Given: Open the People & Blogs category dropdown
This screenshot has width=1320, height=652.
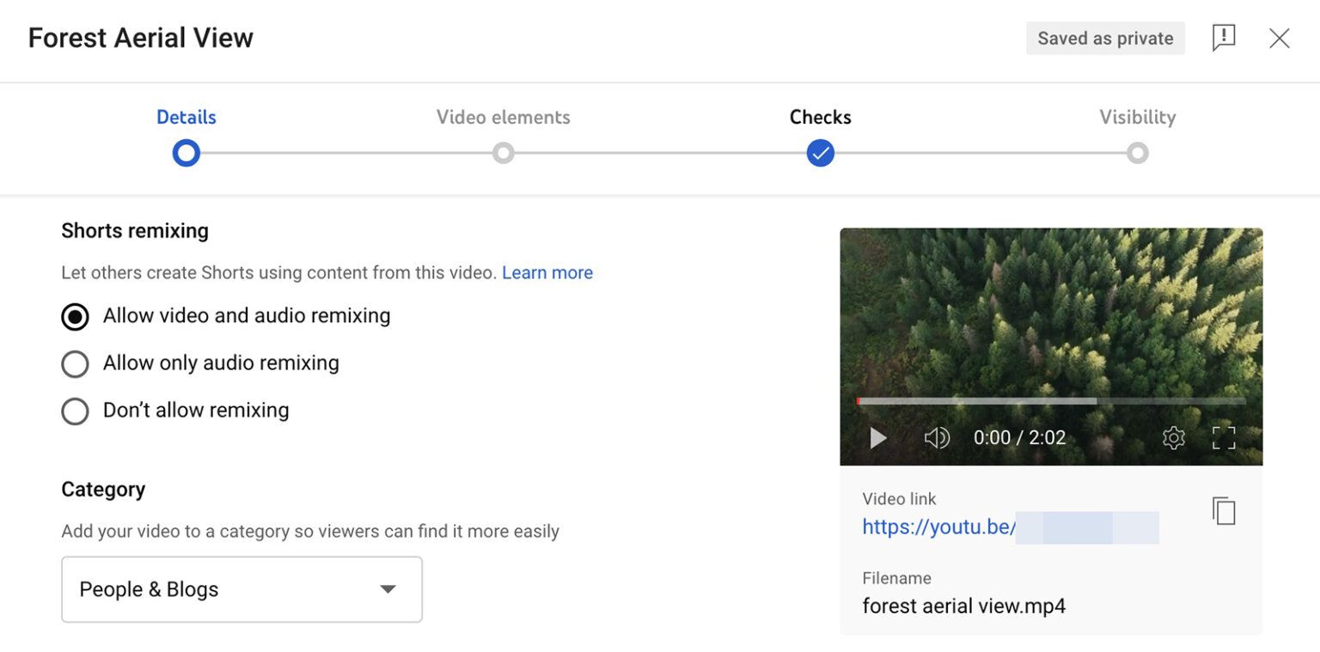Looking at the screenshot, I should (x=241, y=589).
